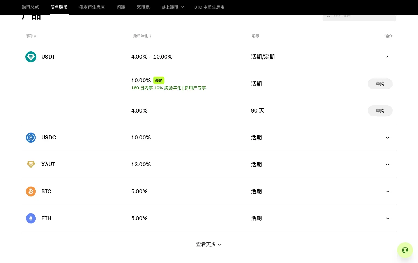Collapse the USDT product row
The height and width of the screenshot is (263, 418).
388,57
